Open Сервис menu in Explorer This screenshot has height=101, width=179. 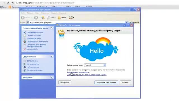[54, 13]
